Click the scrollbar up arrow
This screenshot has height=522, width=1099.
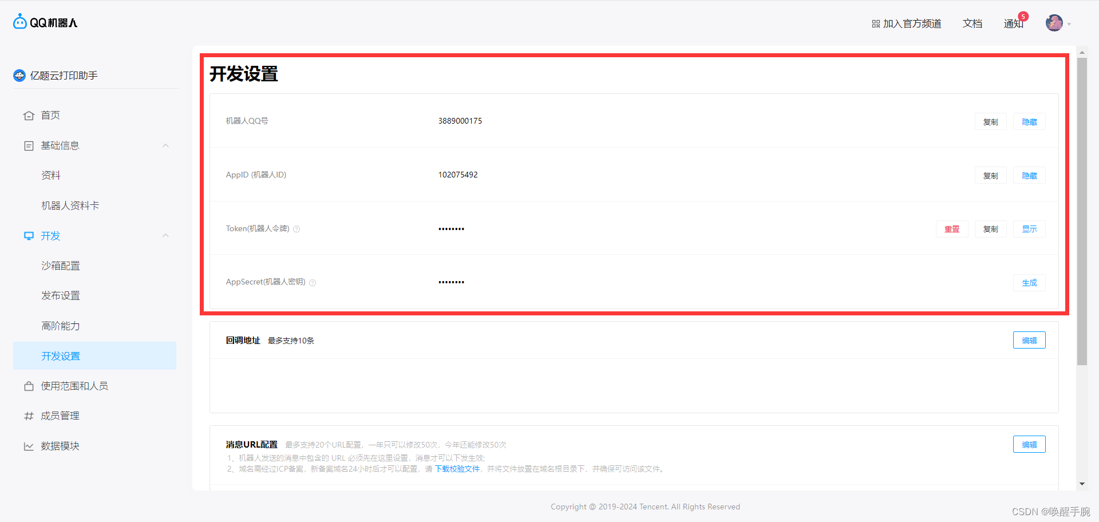[1082, 52]
